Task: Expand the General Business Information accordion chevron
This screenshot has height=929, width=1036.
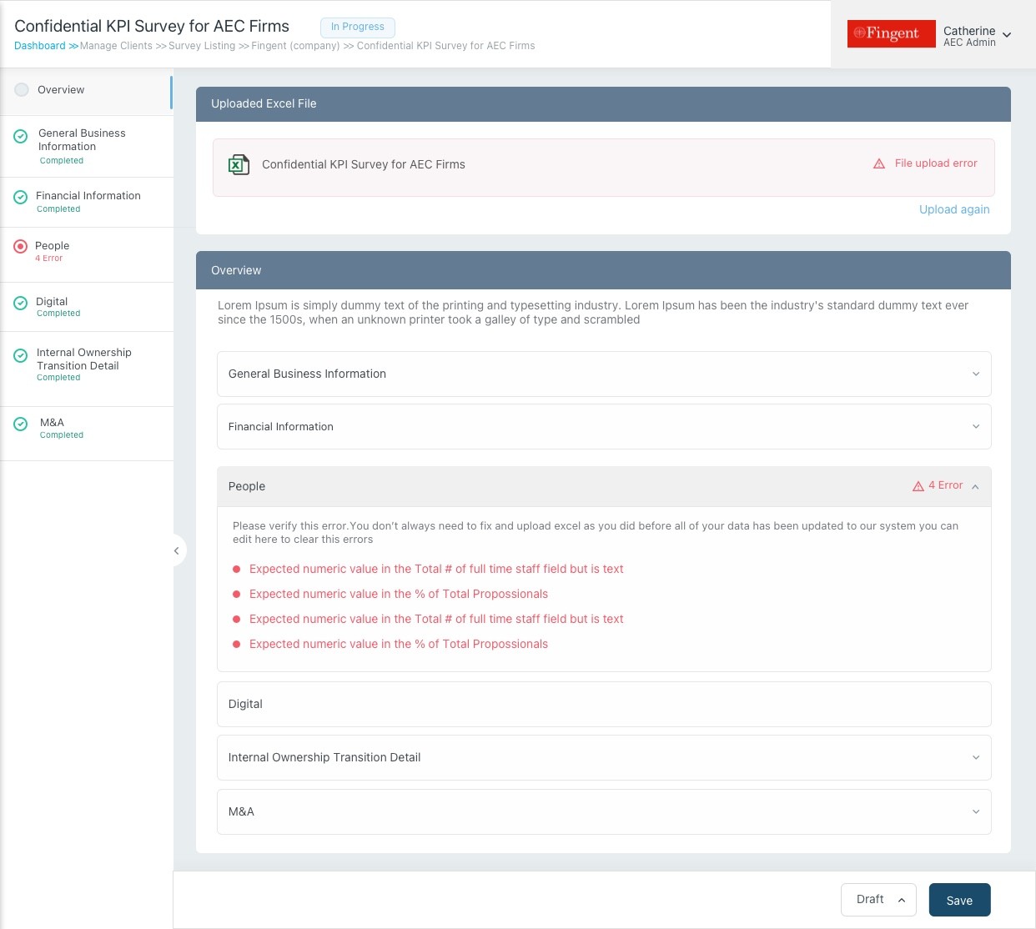Action: (x=976, y=374)
